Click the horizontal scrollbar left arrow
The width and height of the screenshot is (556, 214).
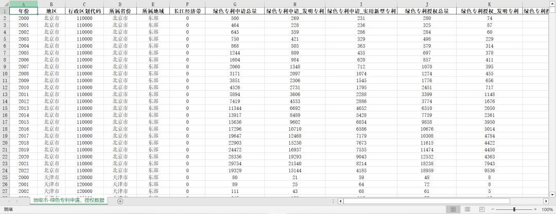(x=340, y=201)
